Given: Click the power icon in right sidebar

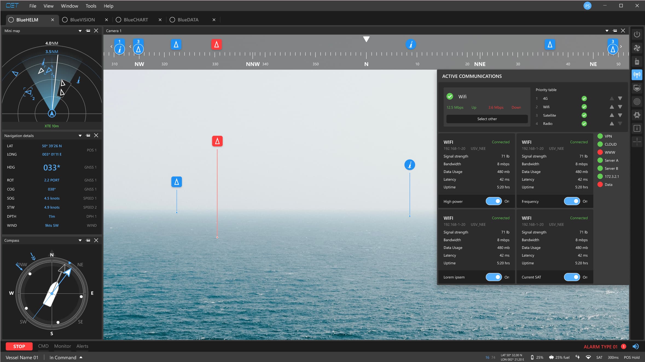Looking at the screenshot, I should pos(637,34).
